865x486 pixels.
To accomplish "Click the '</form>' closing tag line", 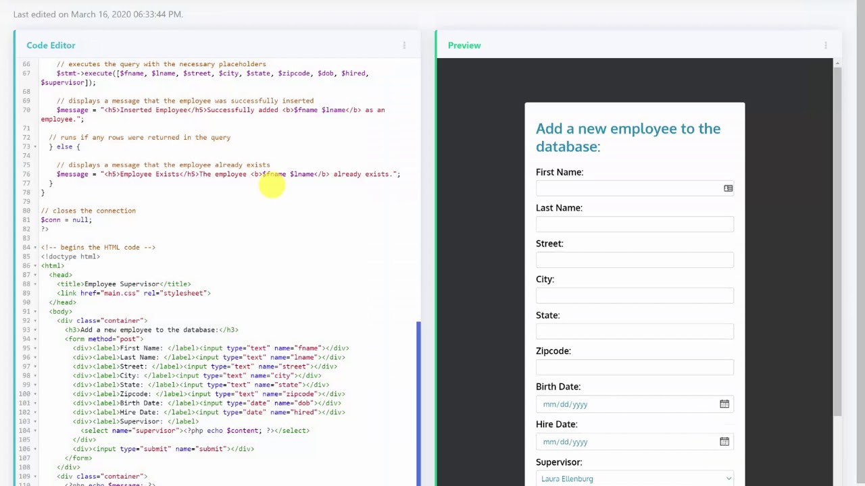I will click(x=78, y=458).
